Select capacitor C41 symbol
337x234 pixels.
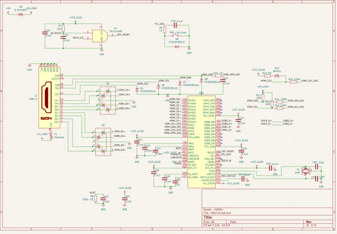(63, 37)
